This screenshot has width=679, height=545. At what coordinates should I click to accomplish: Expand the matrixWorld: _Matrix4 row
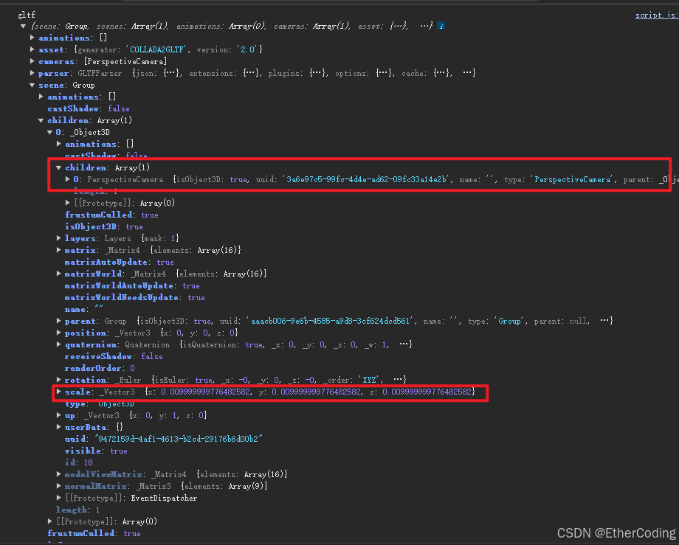(59, 274)
